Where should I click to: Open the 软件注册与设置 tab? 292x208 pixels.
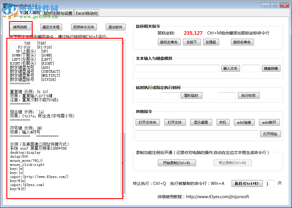[x=58, y=13]
